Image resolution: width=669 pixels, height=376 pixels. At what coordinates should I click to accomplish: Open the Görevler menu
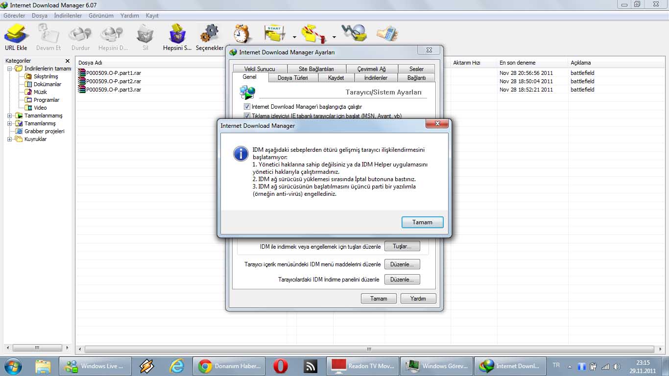[14, 16]
